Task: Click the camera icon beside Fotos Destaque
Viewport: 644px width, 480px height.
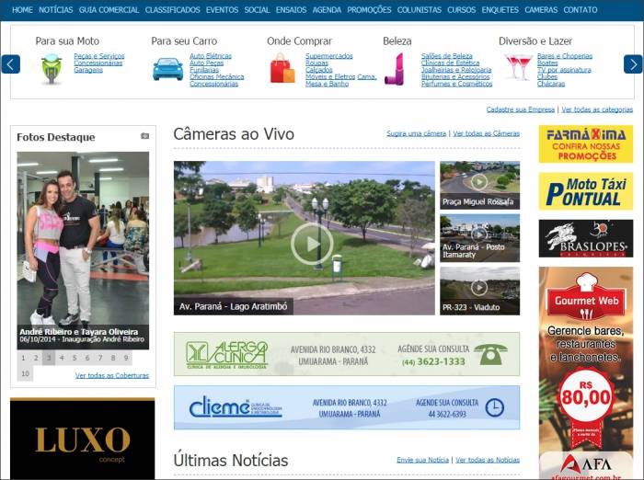Action: tap(144, 136)
